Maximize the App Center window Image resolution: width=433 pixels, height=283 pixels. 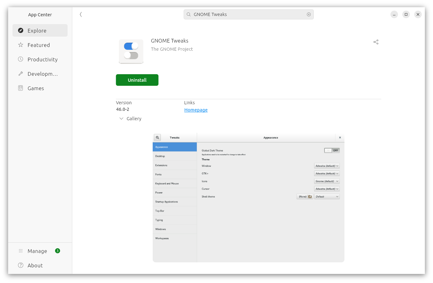[x=406, y=14]
